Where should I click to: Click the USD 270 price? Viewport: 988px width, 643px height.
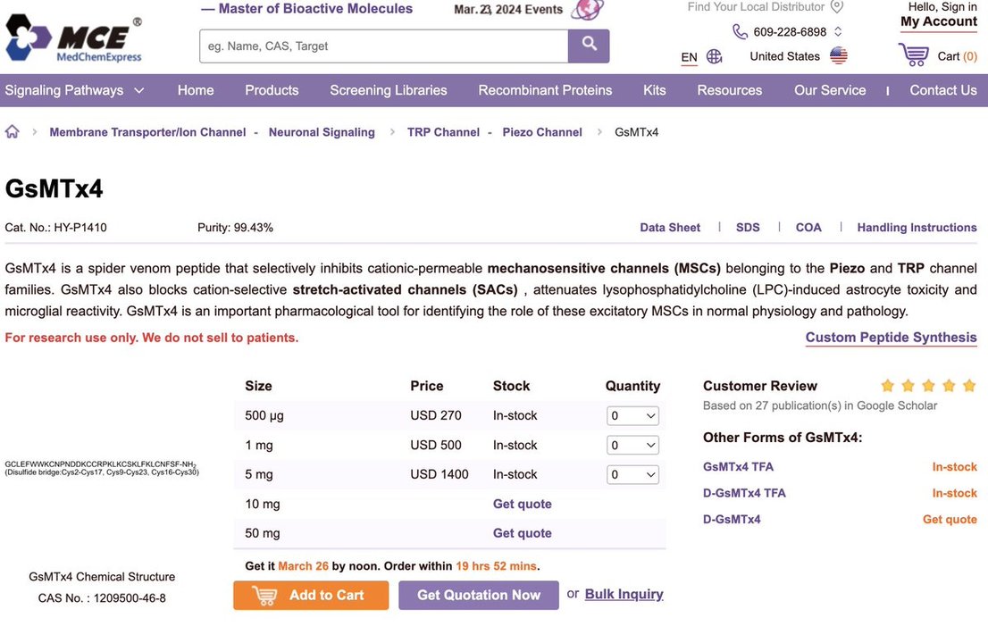tap(435, 415)
